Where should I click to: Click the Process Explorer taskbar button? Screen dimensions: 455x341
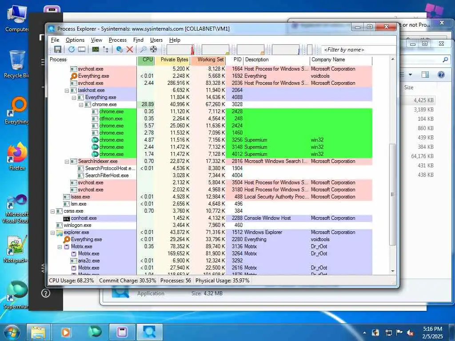coord(149,332)
